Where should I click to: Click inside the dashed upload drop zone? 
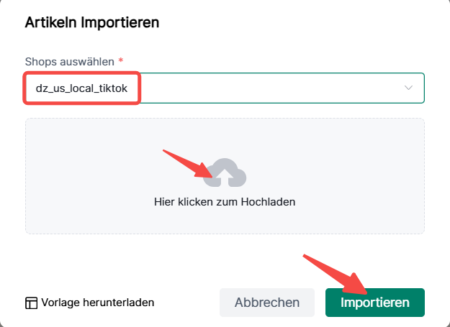click(x=225, y=144)
